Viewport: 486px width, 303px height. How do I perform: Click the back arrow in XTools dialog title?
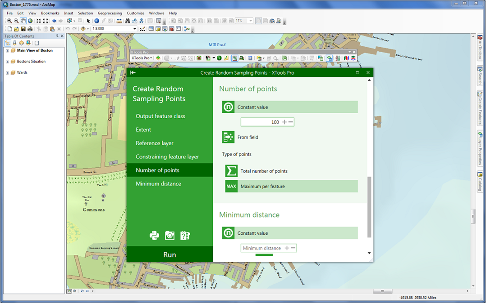click(133, 72)
